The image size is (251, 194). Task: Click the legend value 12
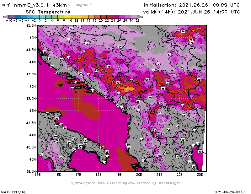tap(76, 20)
